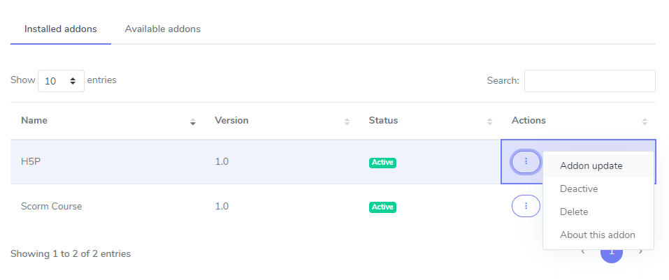Go to the previous pagination page arrow
The image size is (669, 280).
click(x=583, y=251)
